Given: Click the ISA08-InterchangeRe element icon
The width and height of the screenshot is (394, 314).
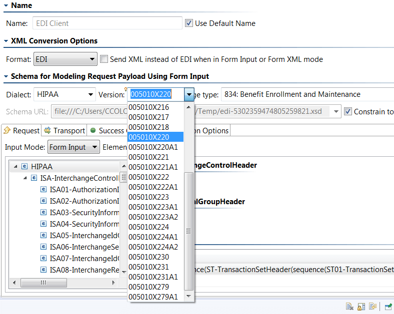Looking at the screenshot, I should pyautogui.click(x=43, y=270).
